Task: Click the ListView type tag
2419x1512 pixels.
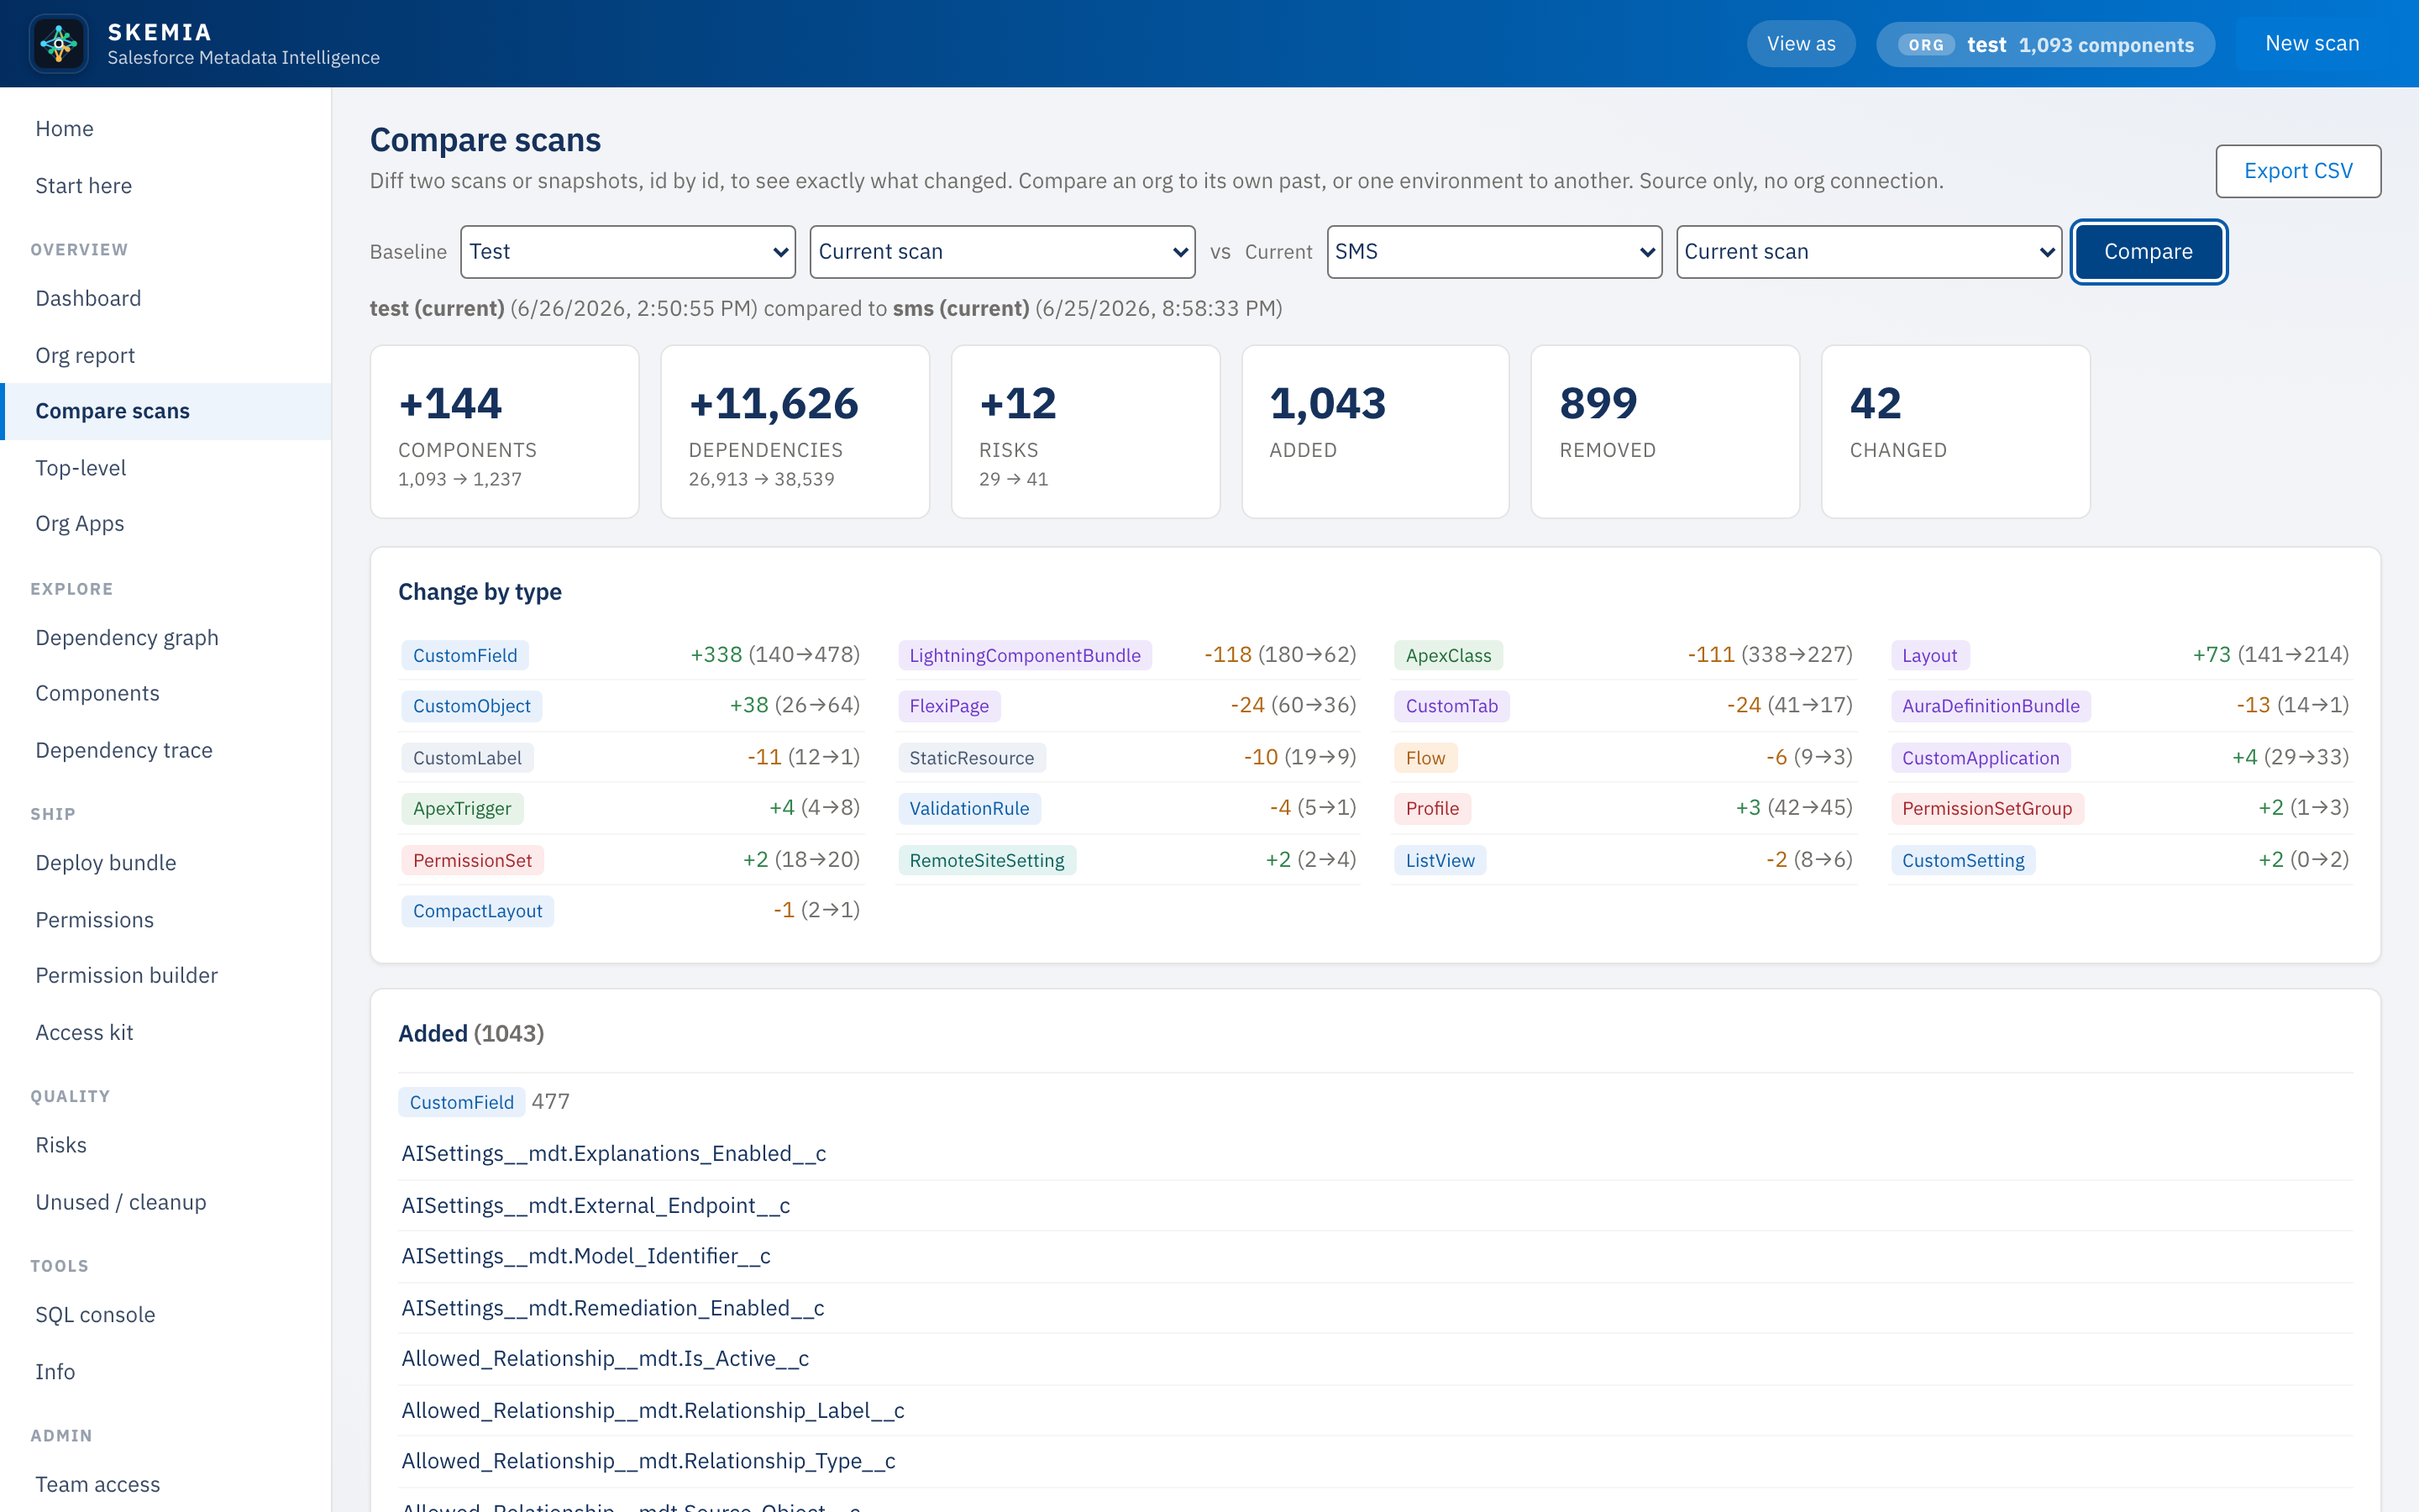Action: [x=1440, y=861]
